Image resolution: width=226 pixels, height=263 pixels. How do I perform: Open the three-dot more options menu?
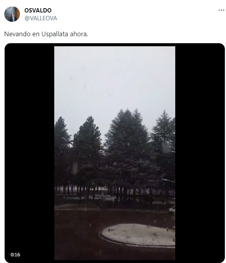click(221, 10)
